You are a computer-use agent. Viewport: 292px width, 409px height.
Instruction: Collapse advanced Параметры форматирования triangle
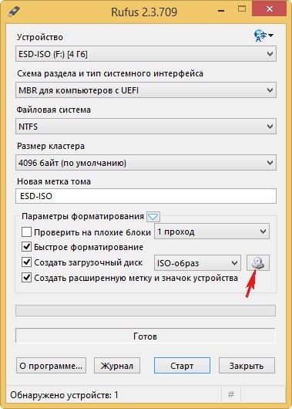153,217
